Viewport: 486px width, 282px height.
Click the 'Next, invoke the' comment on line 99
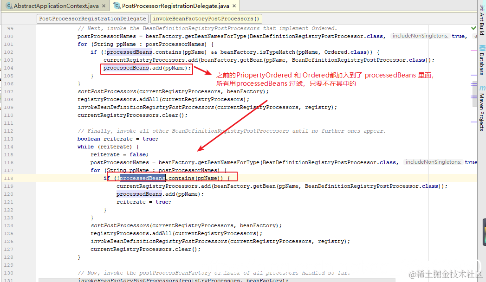(x=207, y=28)
